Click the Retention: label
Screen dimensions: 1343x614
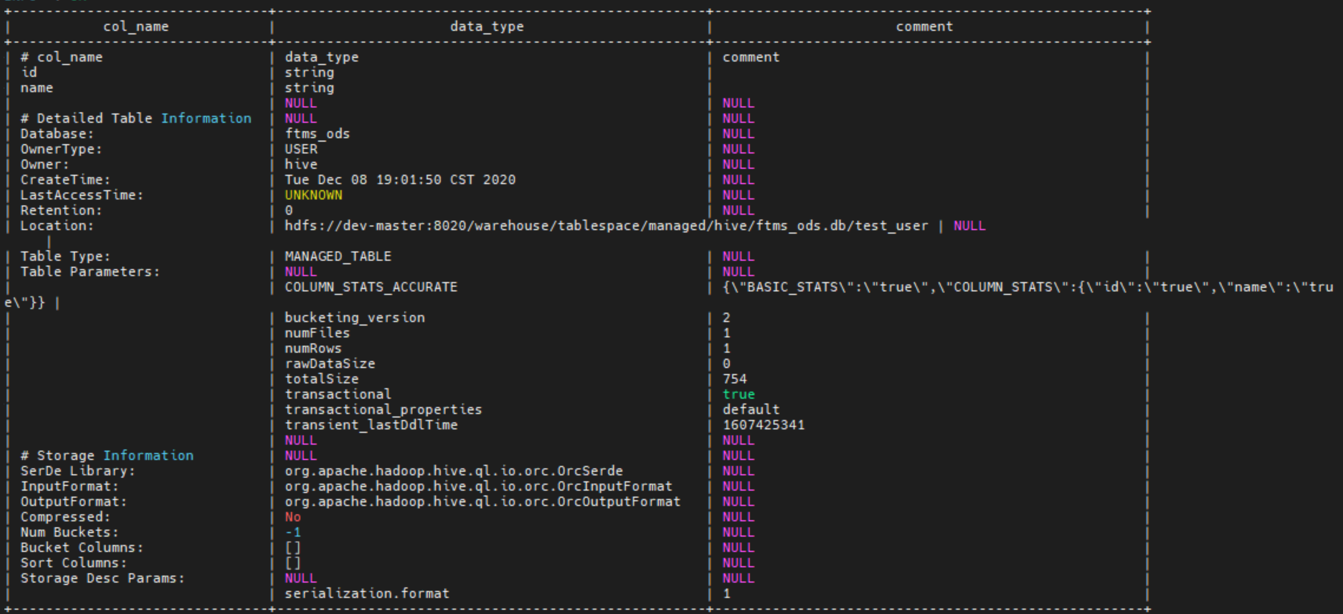(61, 211)
